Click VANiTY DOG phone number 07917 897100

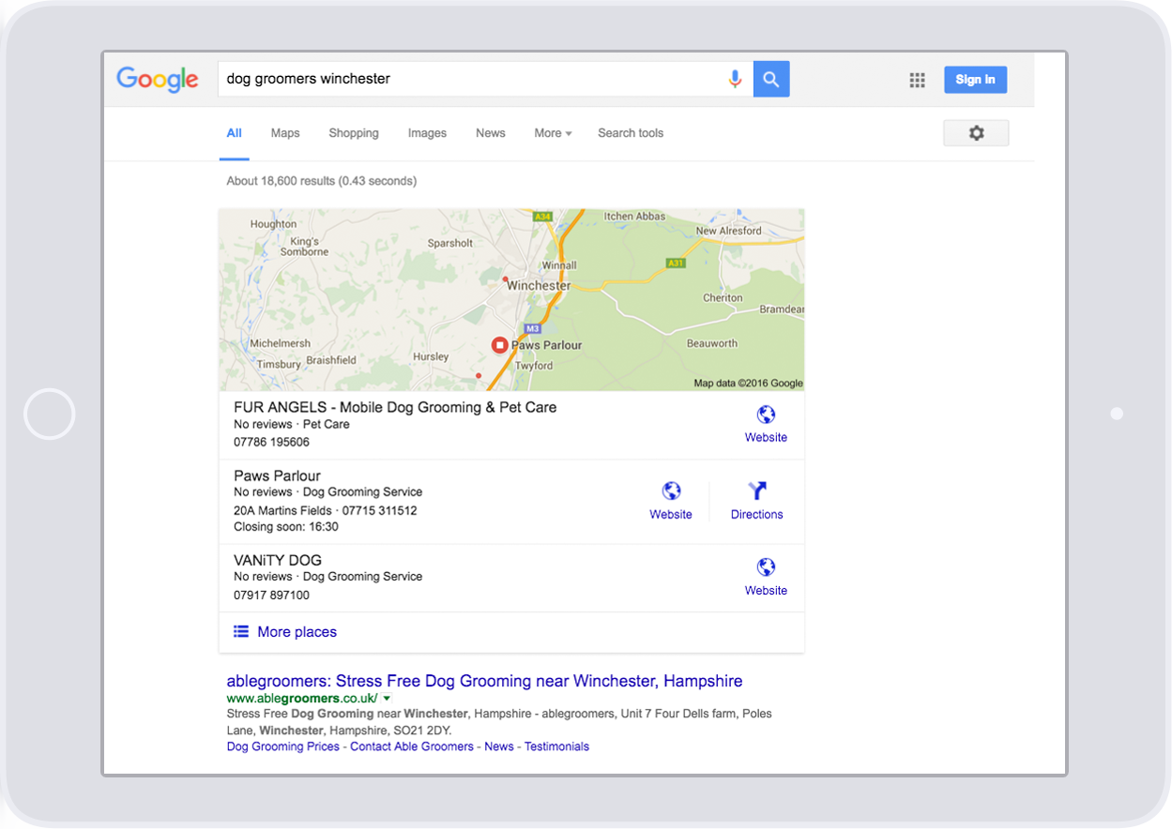point(271,595)
